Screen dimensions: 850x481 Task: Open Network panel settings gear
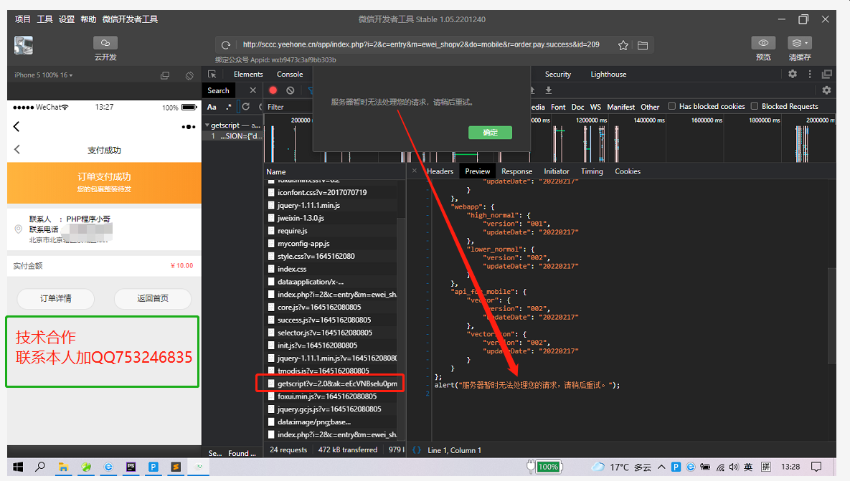[x=826, y=90]
